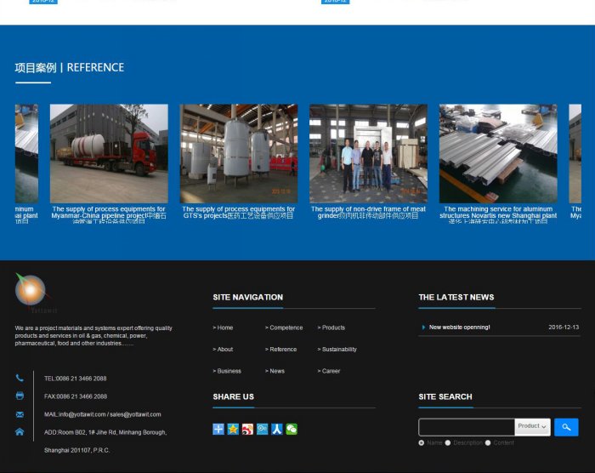
Task: Click the envelope mail icon
Action: (20, 414)
